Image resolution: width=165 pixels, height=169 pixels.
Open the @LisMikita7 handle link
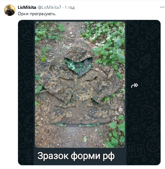(49, 7)
